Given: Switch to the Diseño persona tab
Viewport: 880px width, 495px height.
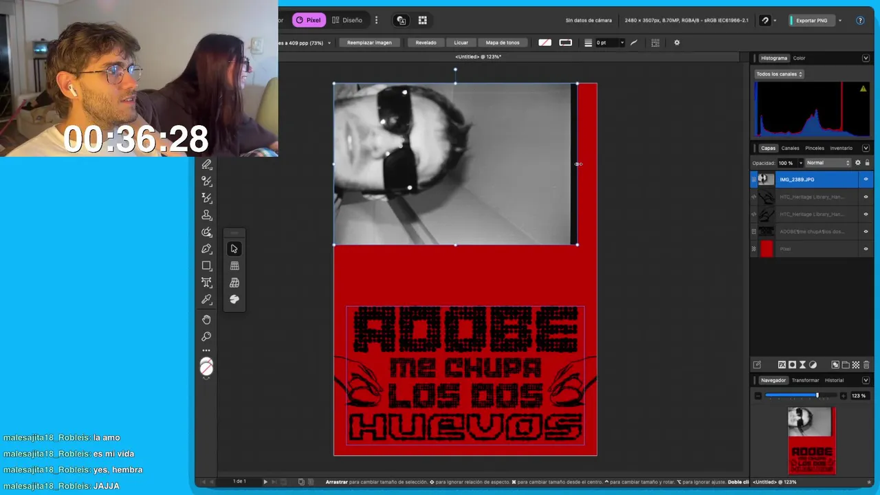Looking at the screenshot, I should (x=347, y=20).
